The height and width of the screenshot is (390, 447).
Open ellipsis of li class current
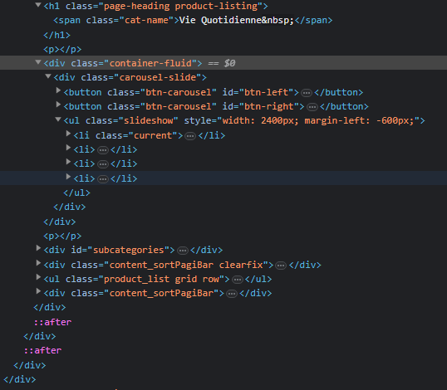(190, 136)
